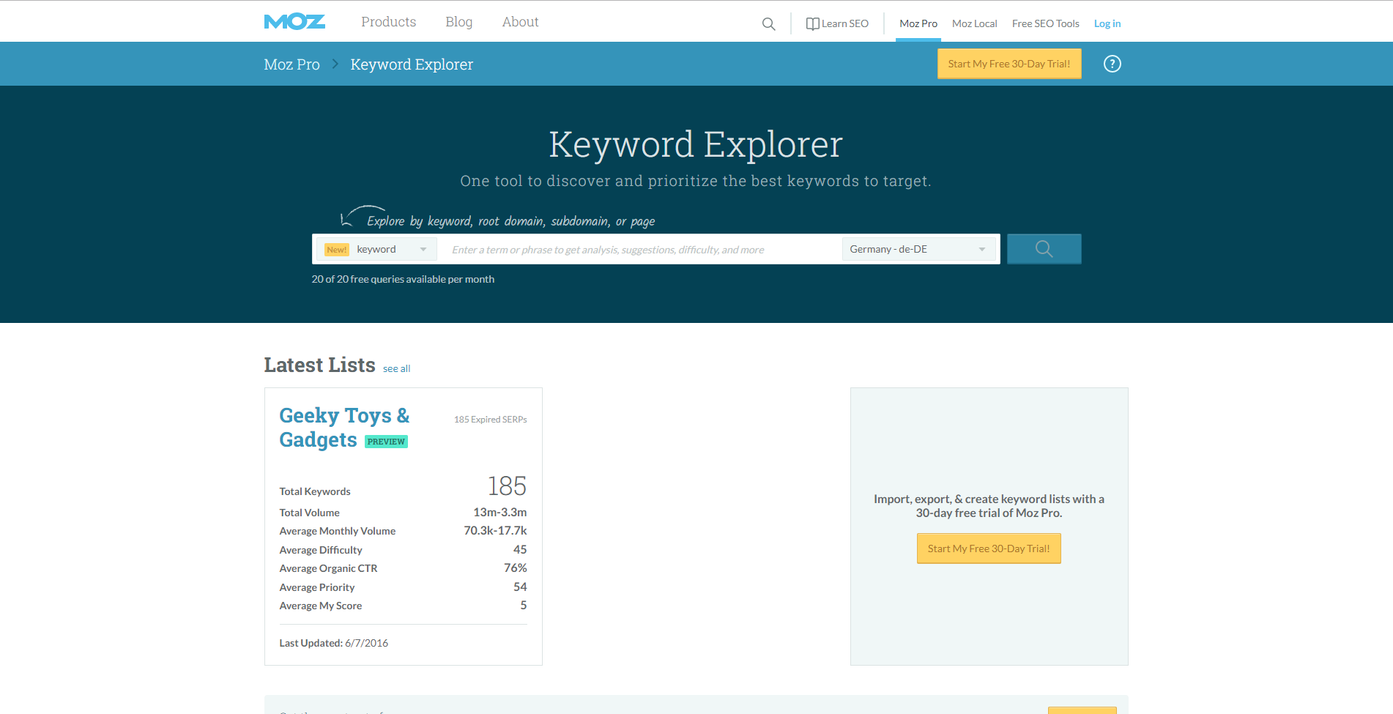Click the breadcrumb chevron after Moz Pro

335,64
